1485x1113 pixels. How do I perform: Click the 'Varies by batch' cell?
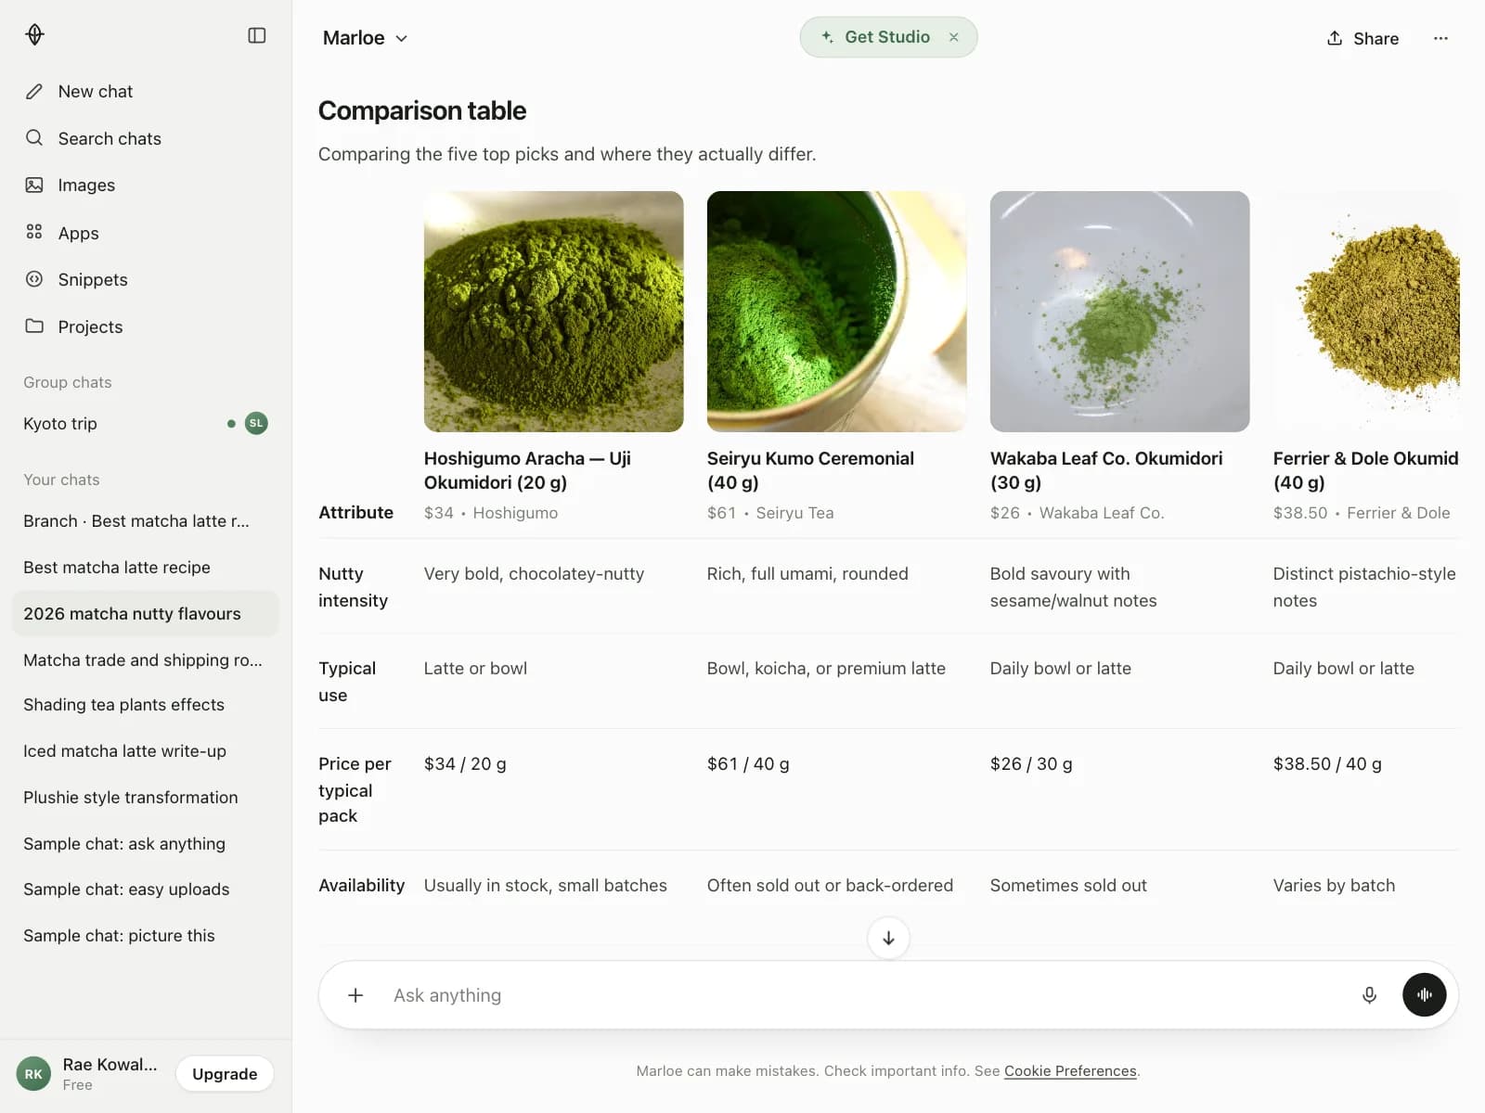[1334, 886]
